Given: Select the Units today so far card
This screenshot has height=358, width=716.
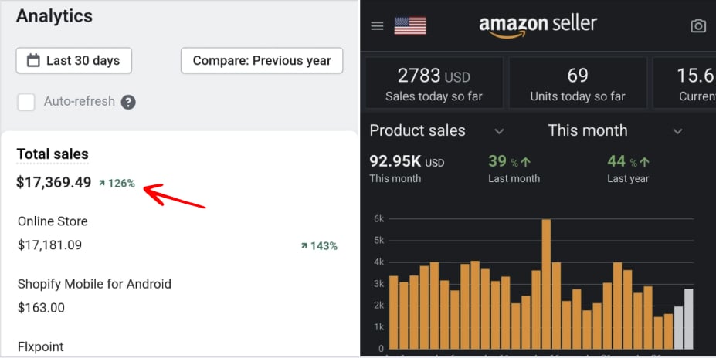Looking at the screenshot, I should pos(577,83).
